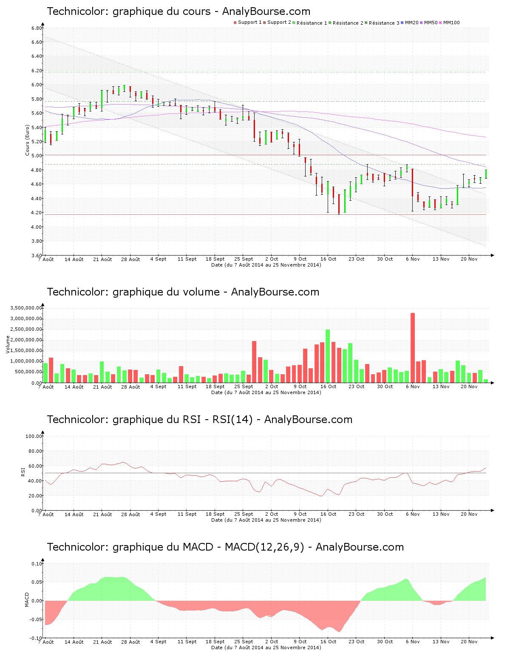This screenshot has height=659, width=510.
Task: Click the Résistance 3 legend swatch
Action: (366, 23)
